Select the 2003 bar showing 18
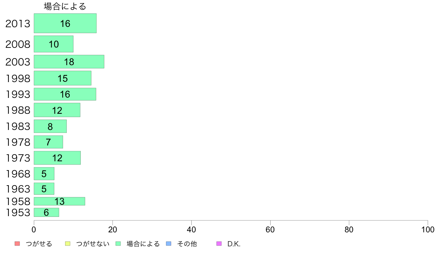Image resolution: width=438 pixels, height=271 pixels. coord(69,62)
